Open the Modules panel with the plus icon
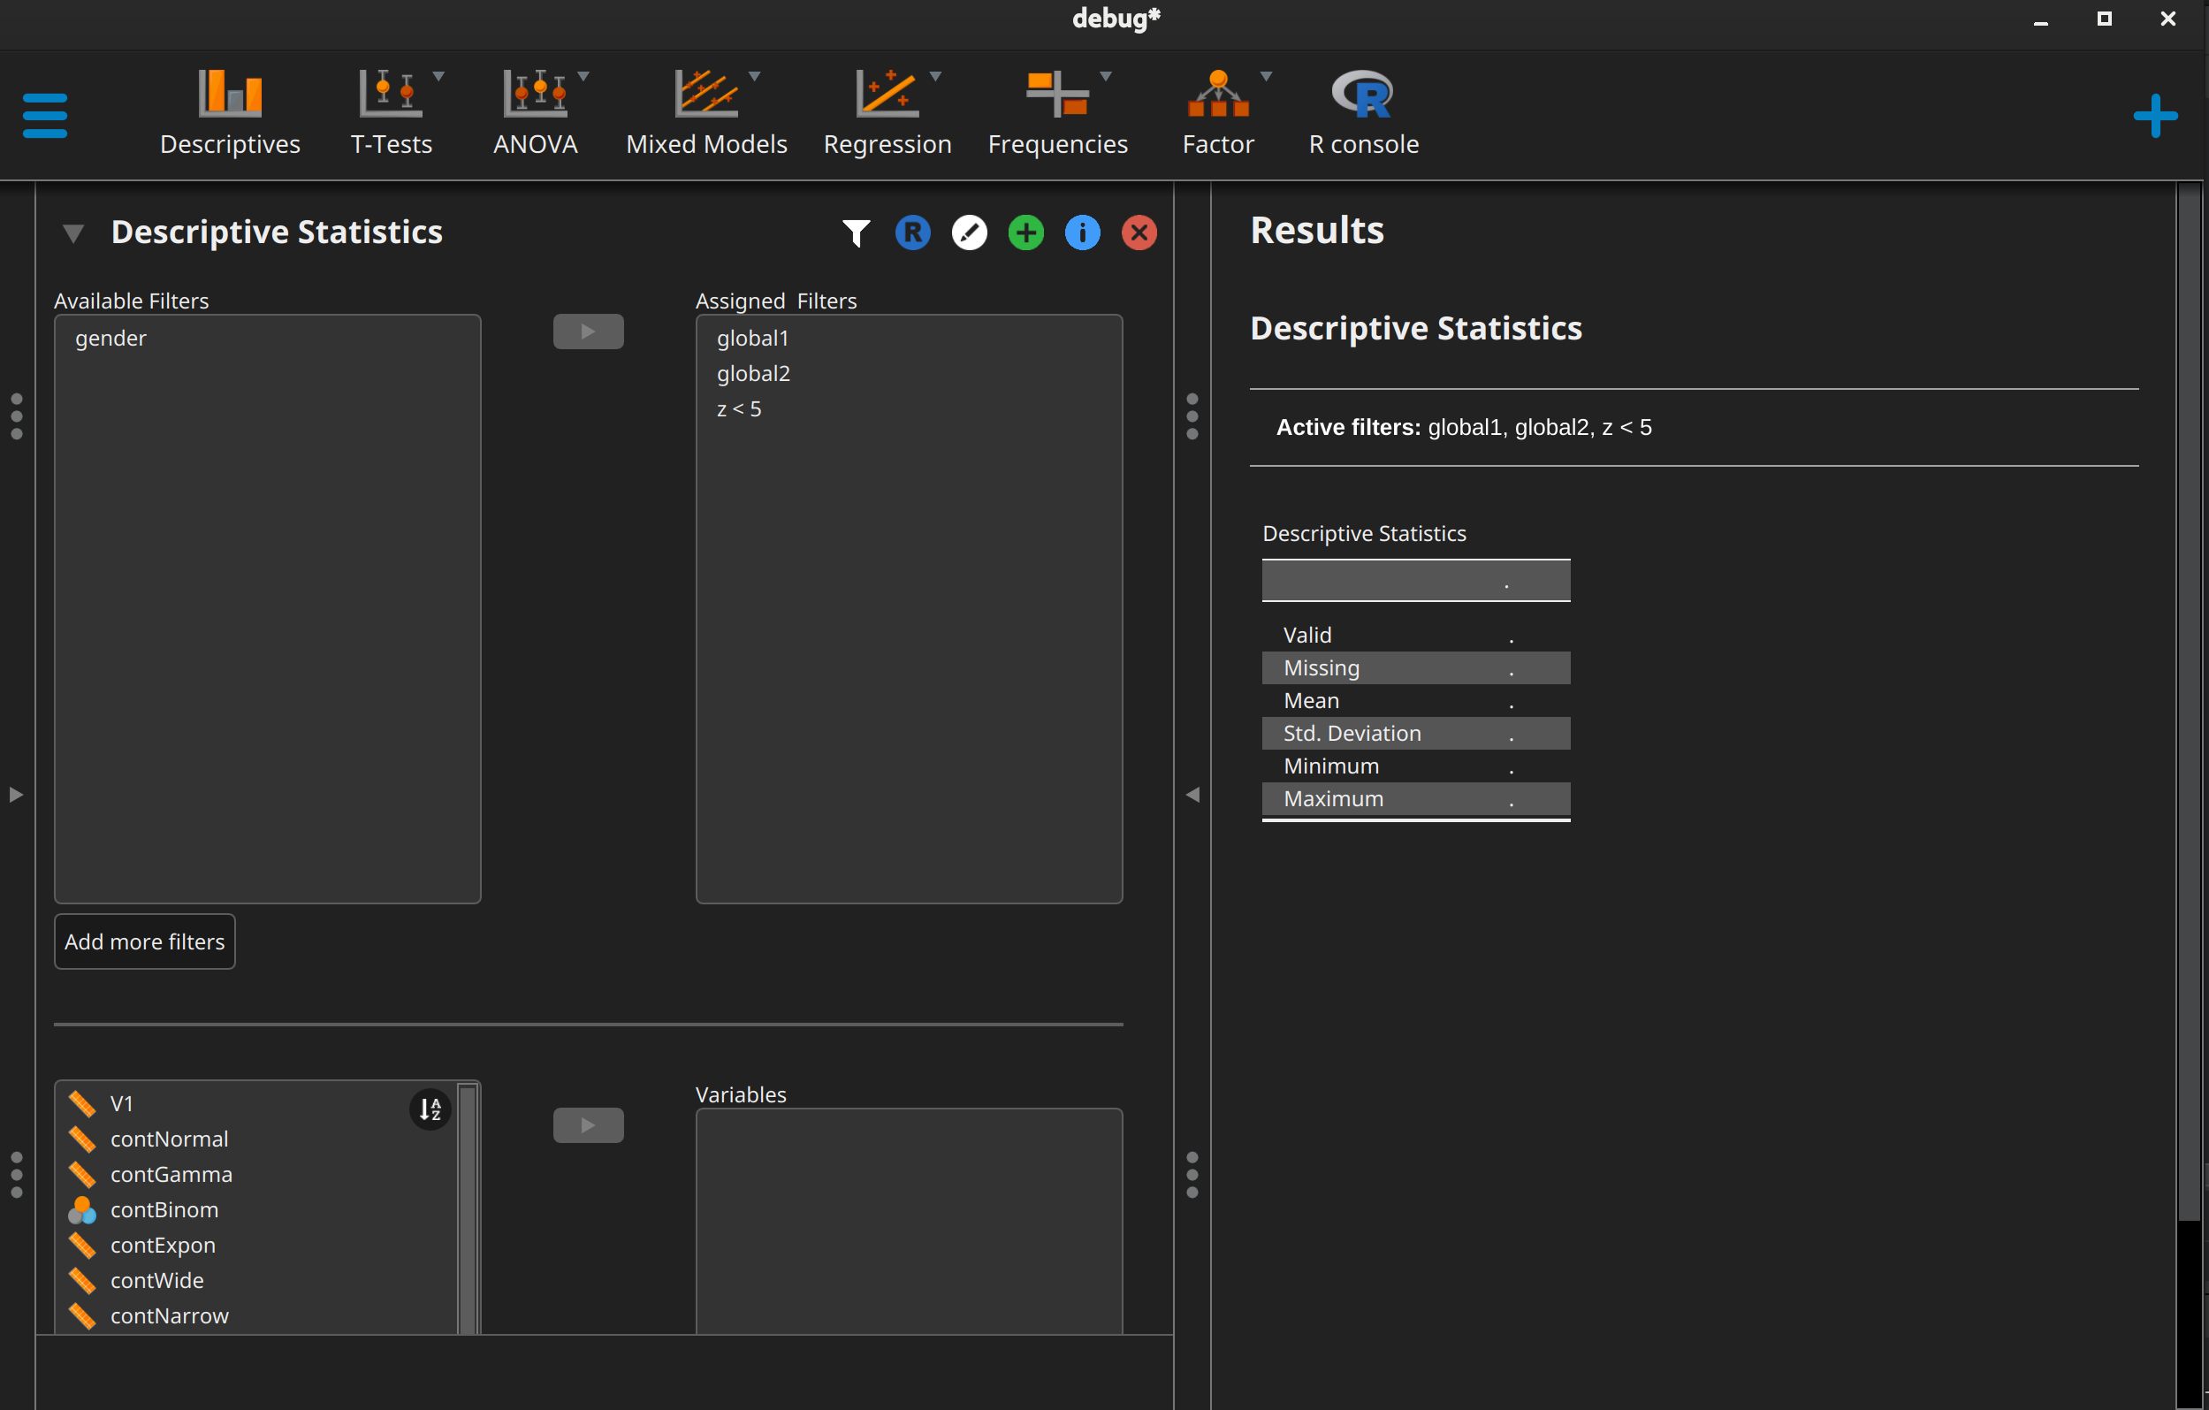The height and width of the screenshot is (1410, 2209). tap(2156, 115)
